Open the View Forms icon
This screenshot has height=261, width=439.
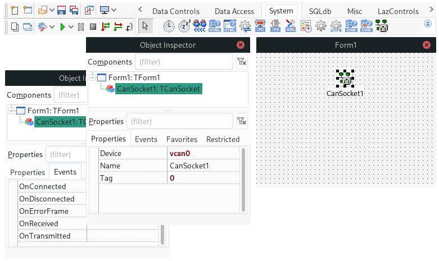28,27
